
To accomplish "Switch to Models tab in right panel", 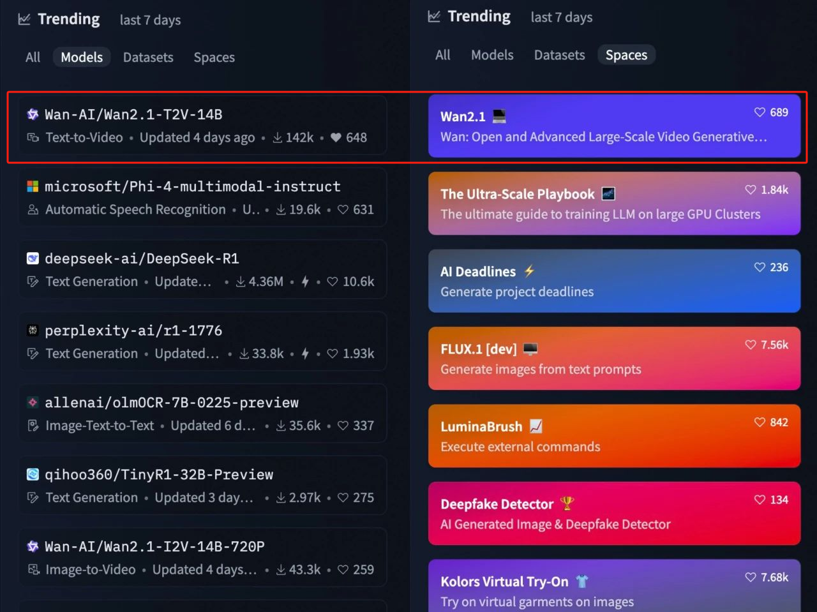I will click(x=492, y=55).
